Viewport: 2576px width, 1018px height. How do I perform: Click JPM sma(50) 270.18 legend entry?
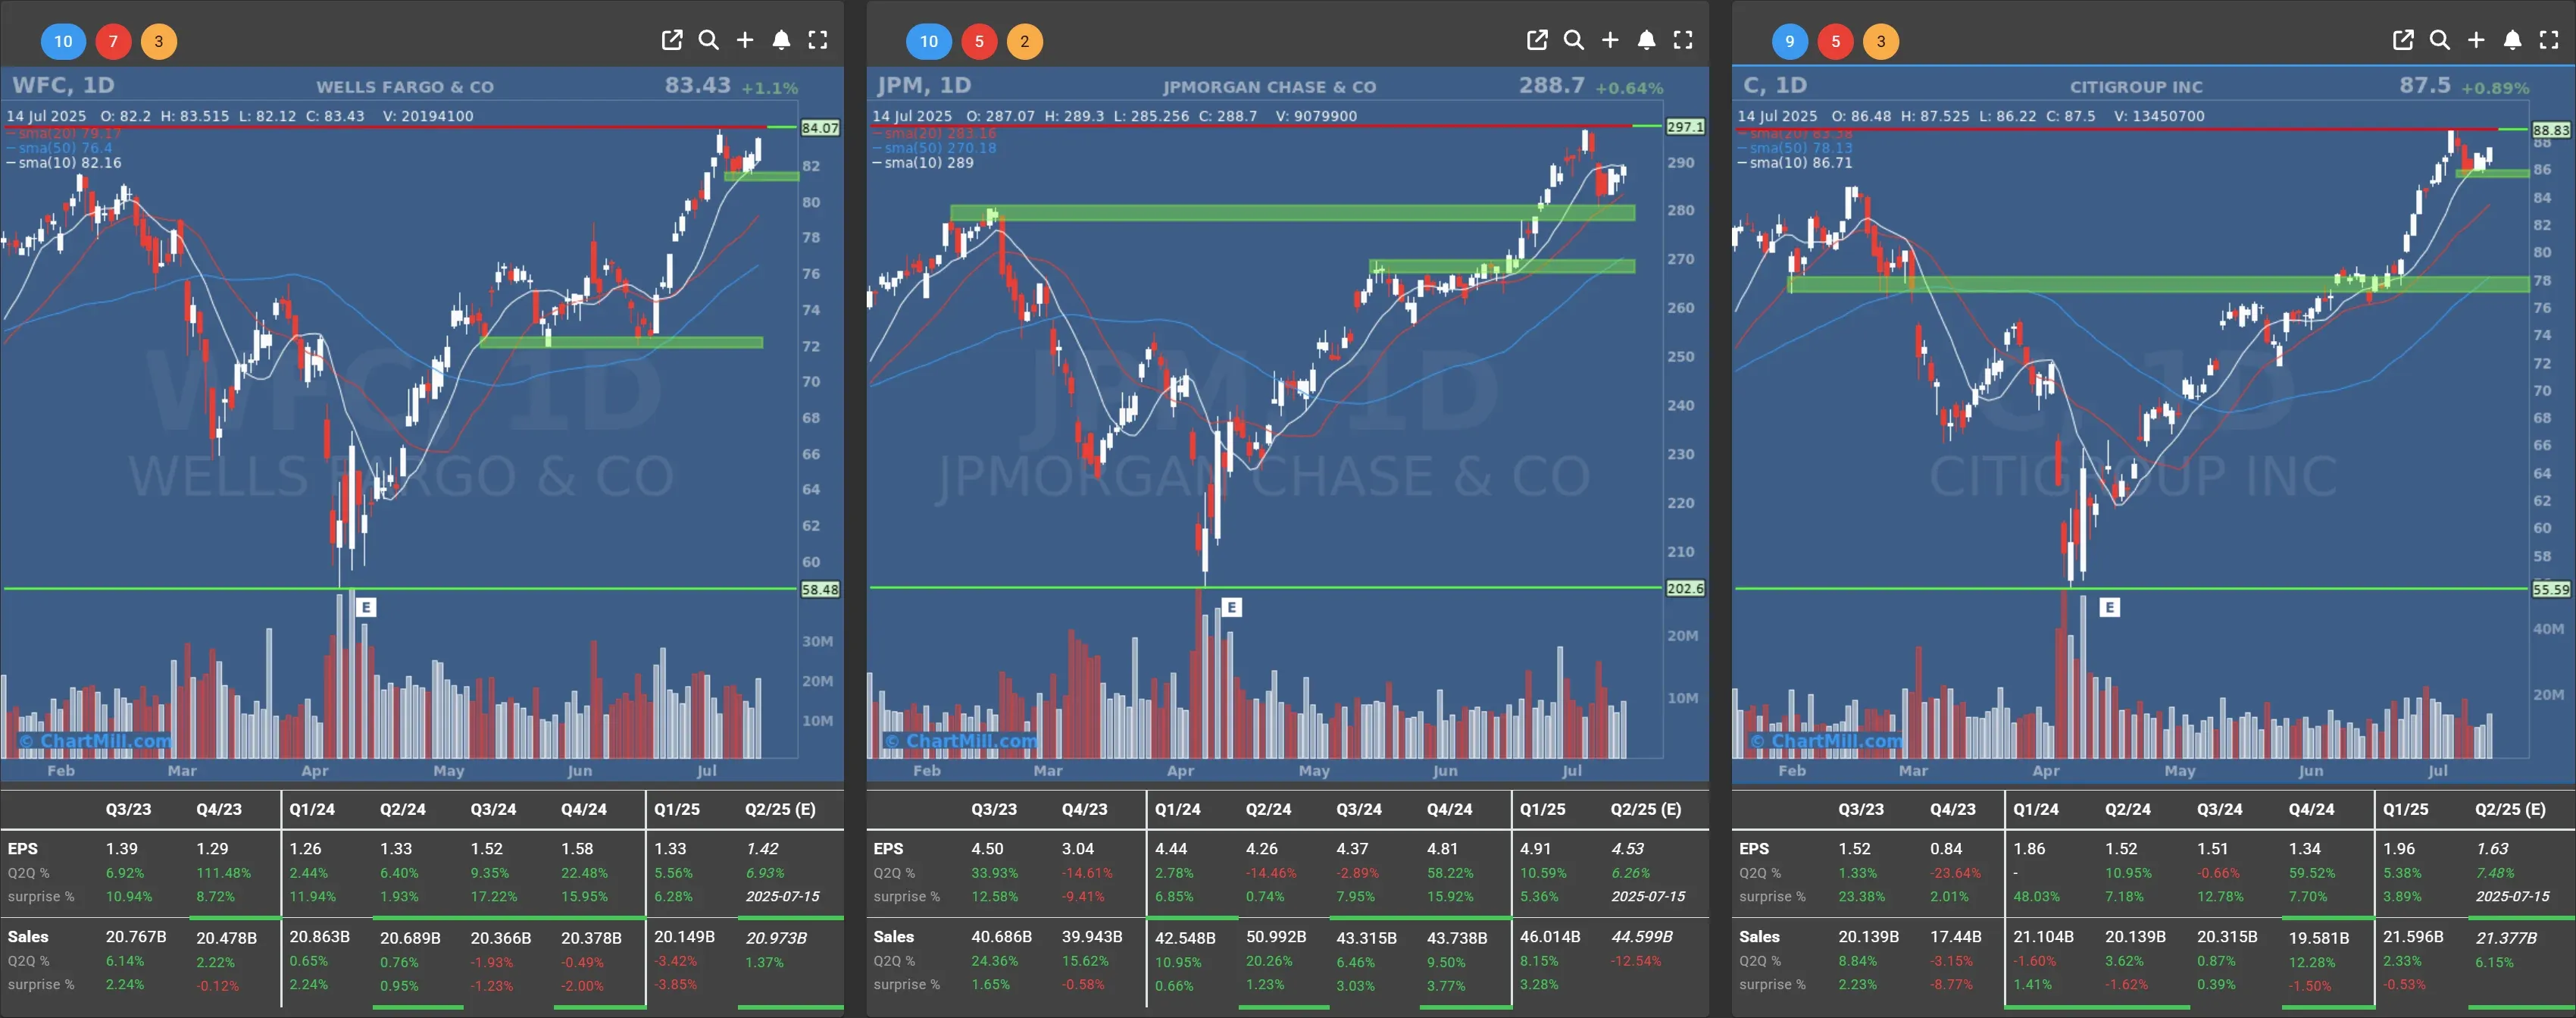(x=935, y=148)
